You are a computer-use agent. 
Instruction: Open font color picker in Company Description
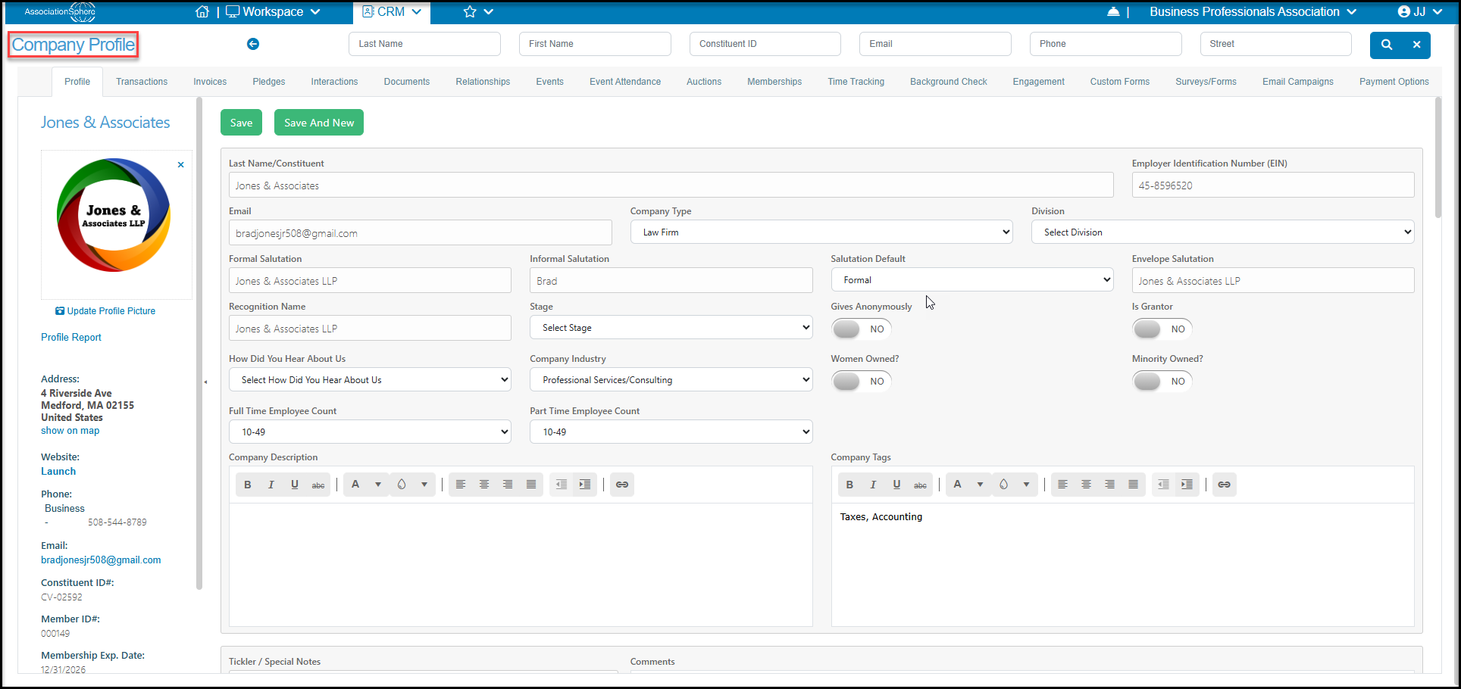[367, 485]
